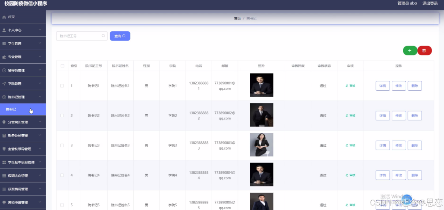Image resolution: width=444 pixels, height=210 pixels.
Task: Click the red trash delete button
Action: click(424, 51)
